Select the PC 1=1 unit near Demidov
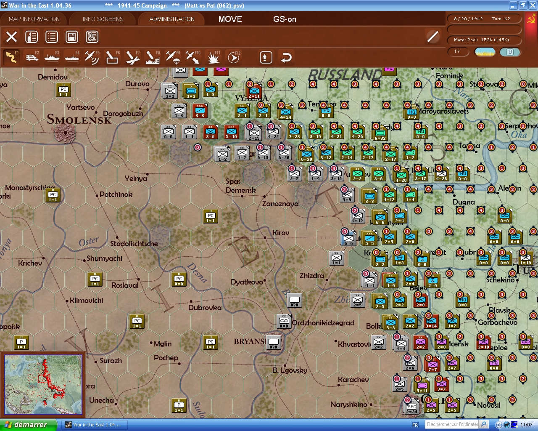 pos(63,90)
